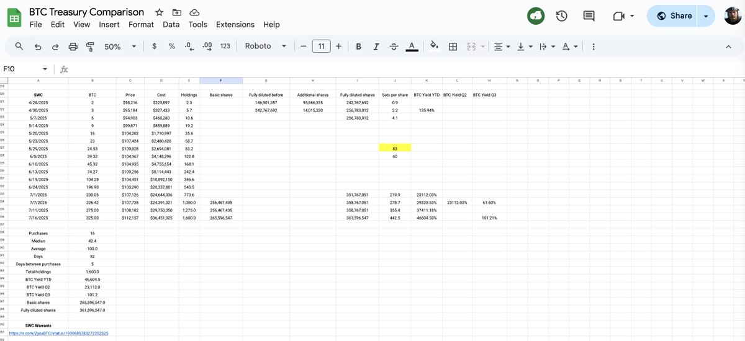Viewport: 745px width, 341px height.
Task: Open the Help menu
Action: (271, 24)
